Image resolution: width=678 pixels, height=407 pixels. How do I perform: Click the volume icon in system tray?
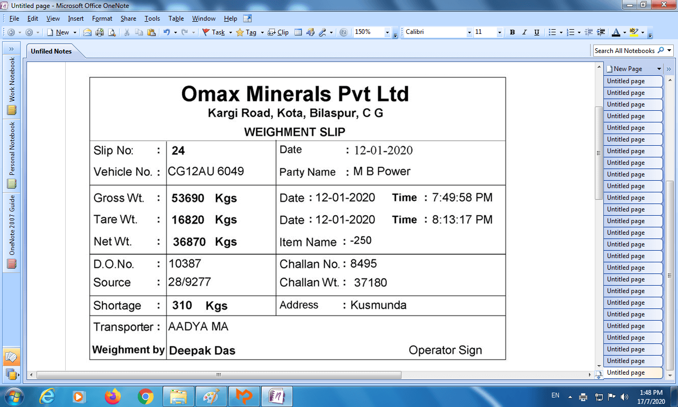tap(623, 396)
